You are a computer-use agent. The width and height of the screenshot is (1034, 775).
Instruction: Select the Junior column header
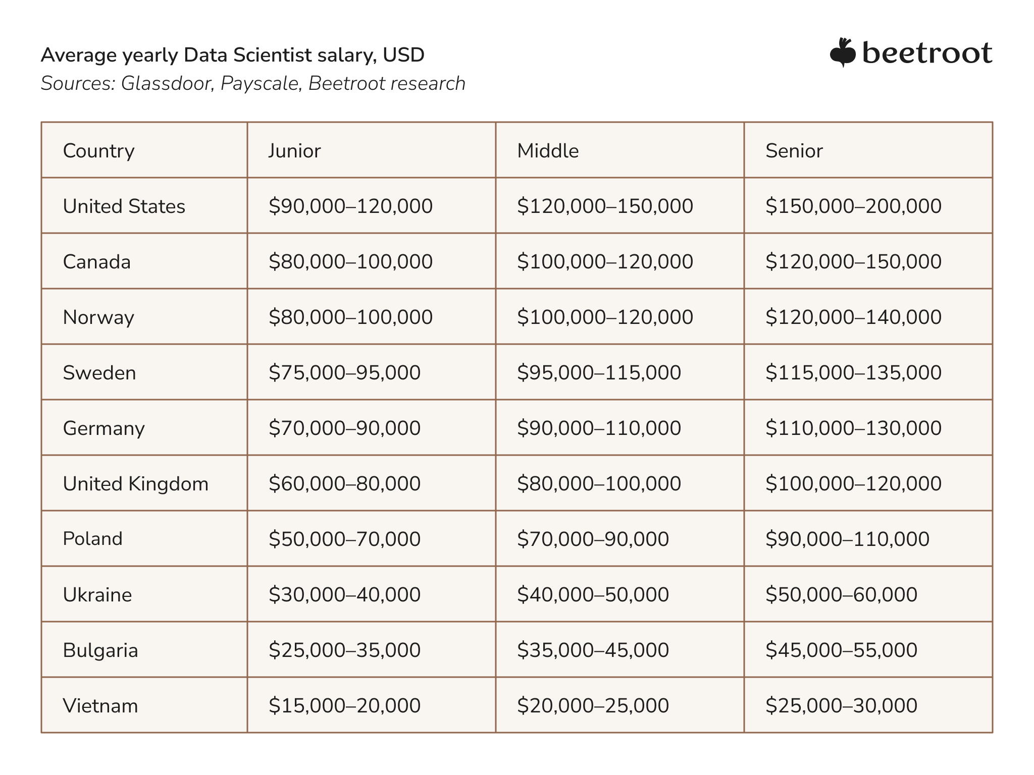[294, 150]
